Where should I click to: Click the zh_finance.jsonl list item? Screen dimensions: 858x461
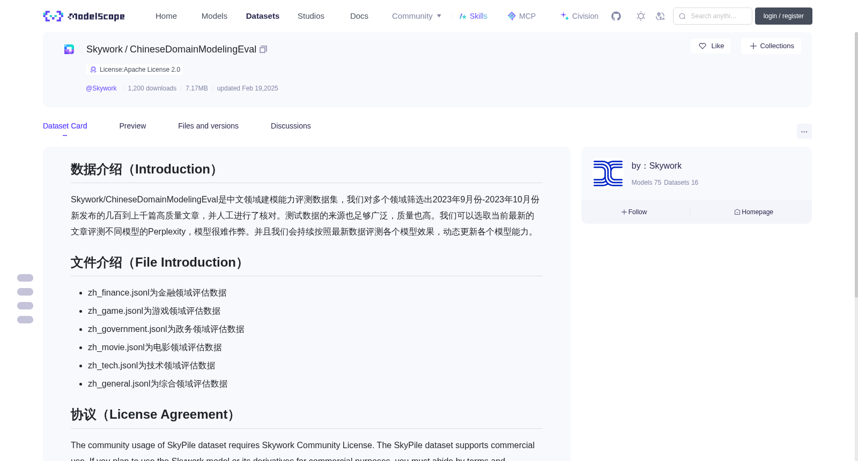point(157,293)
